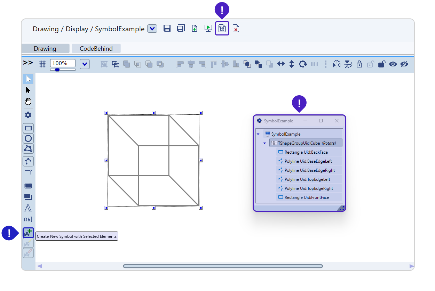435x291 pixels.
Task: Open the highlighted document outline icon
Action: click(x=222, y=29)
